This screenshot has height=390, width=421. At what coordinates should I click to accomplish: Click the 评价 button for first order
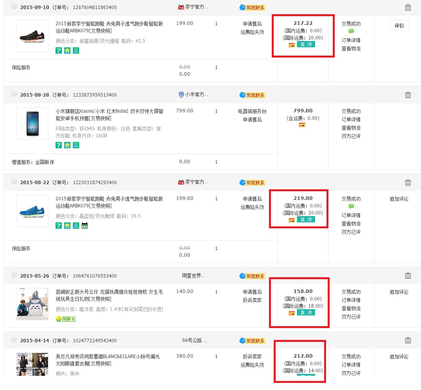coord(399,26)
